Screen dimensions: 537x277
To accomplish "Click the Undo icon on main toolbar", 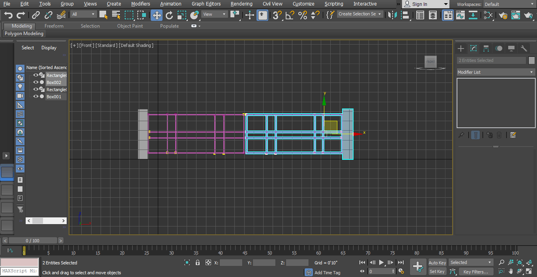I will 8,15.
